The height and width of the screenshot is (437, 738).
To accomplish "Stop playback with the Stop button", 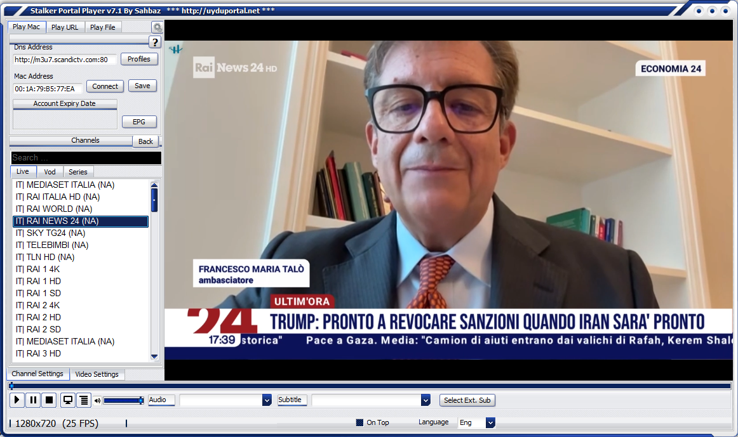I will coord(49,400).
